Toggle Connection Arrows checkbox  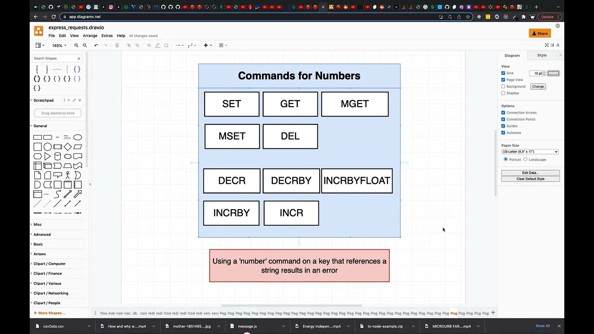503,113
